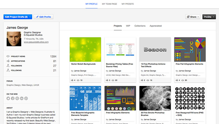
Task: Open the Pinterest icon under On The Web
Action: [x=26, y=98]
